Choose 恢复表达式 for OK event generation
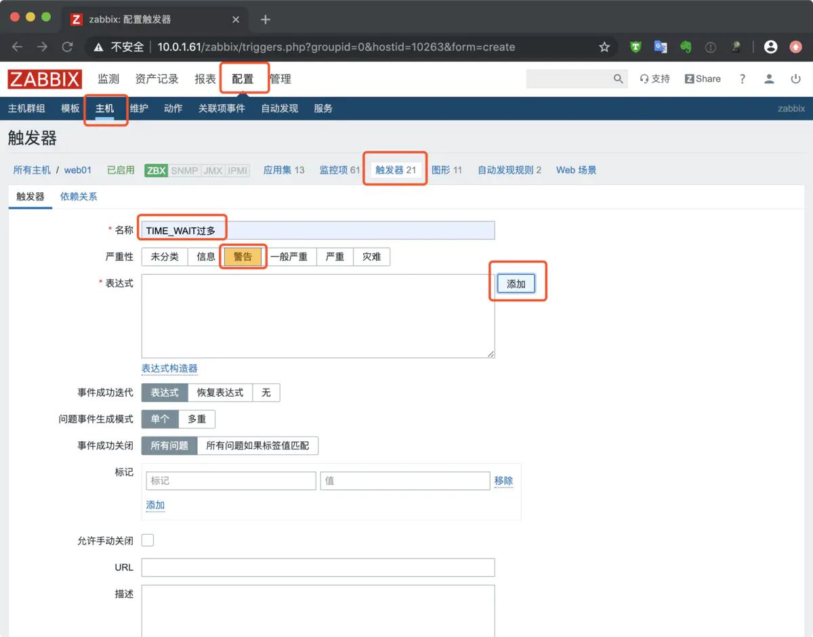 point(220,393)
